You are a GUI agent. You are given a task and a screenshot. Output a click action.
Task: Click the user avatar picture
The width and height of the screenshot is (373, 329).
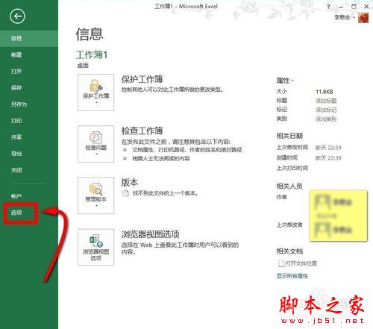pos(363,18)
